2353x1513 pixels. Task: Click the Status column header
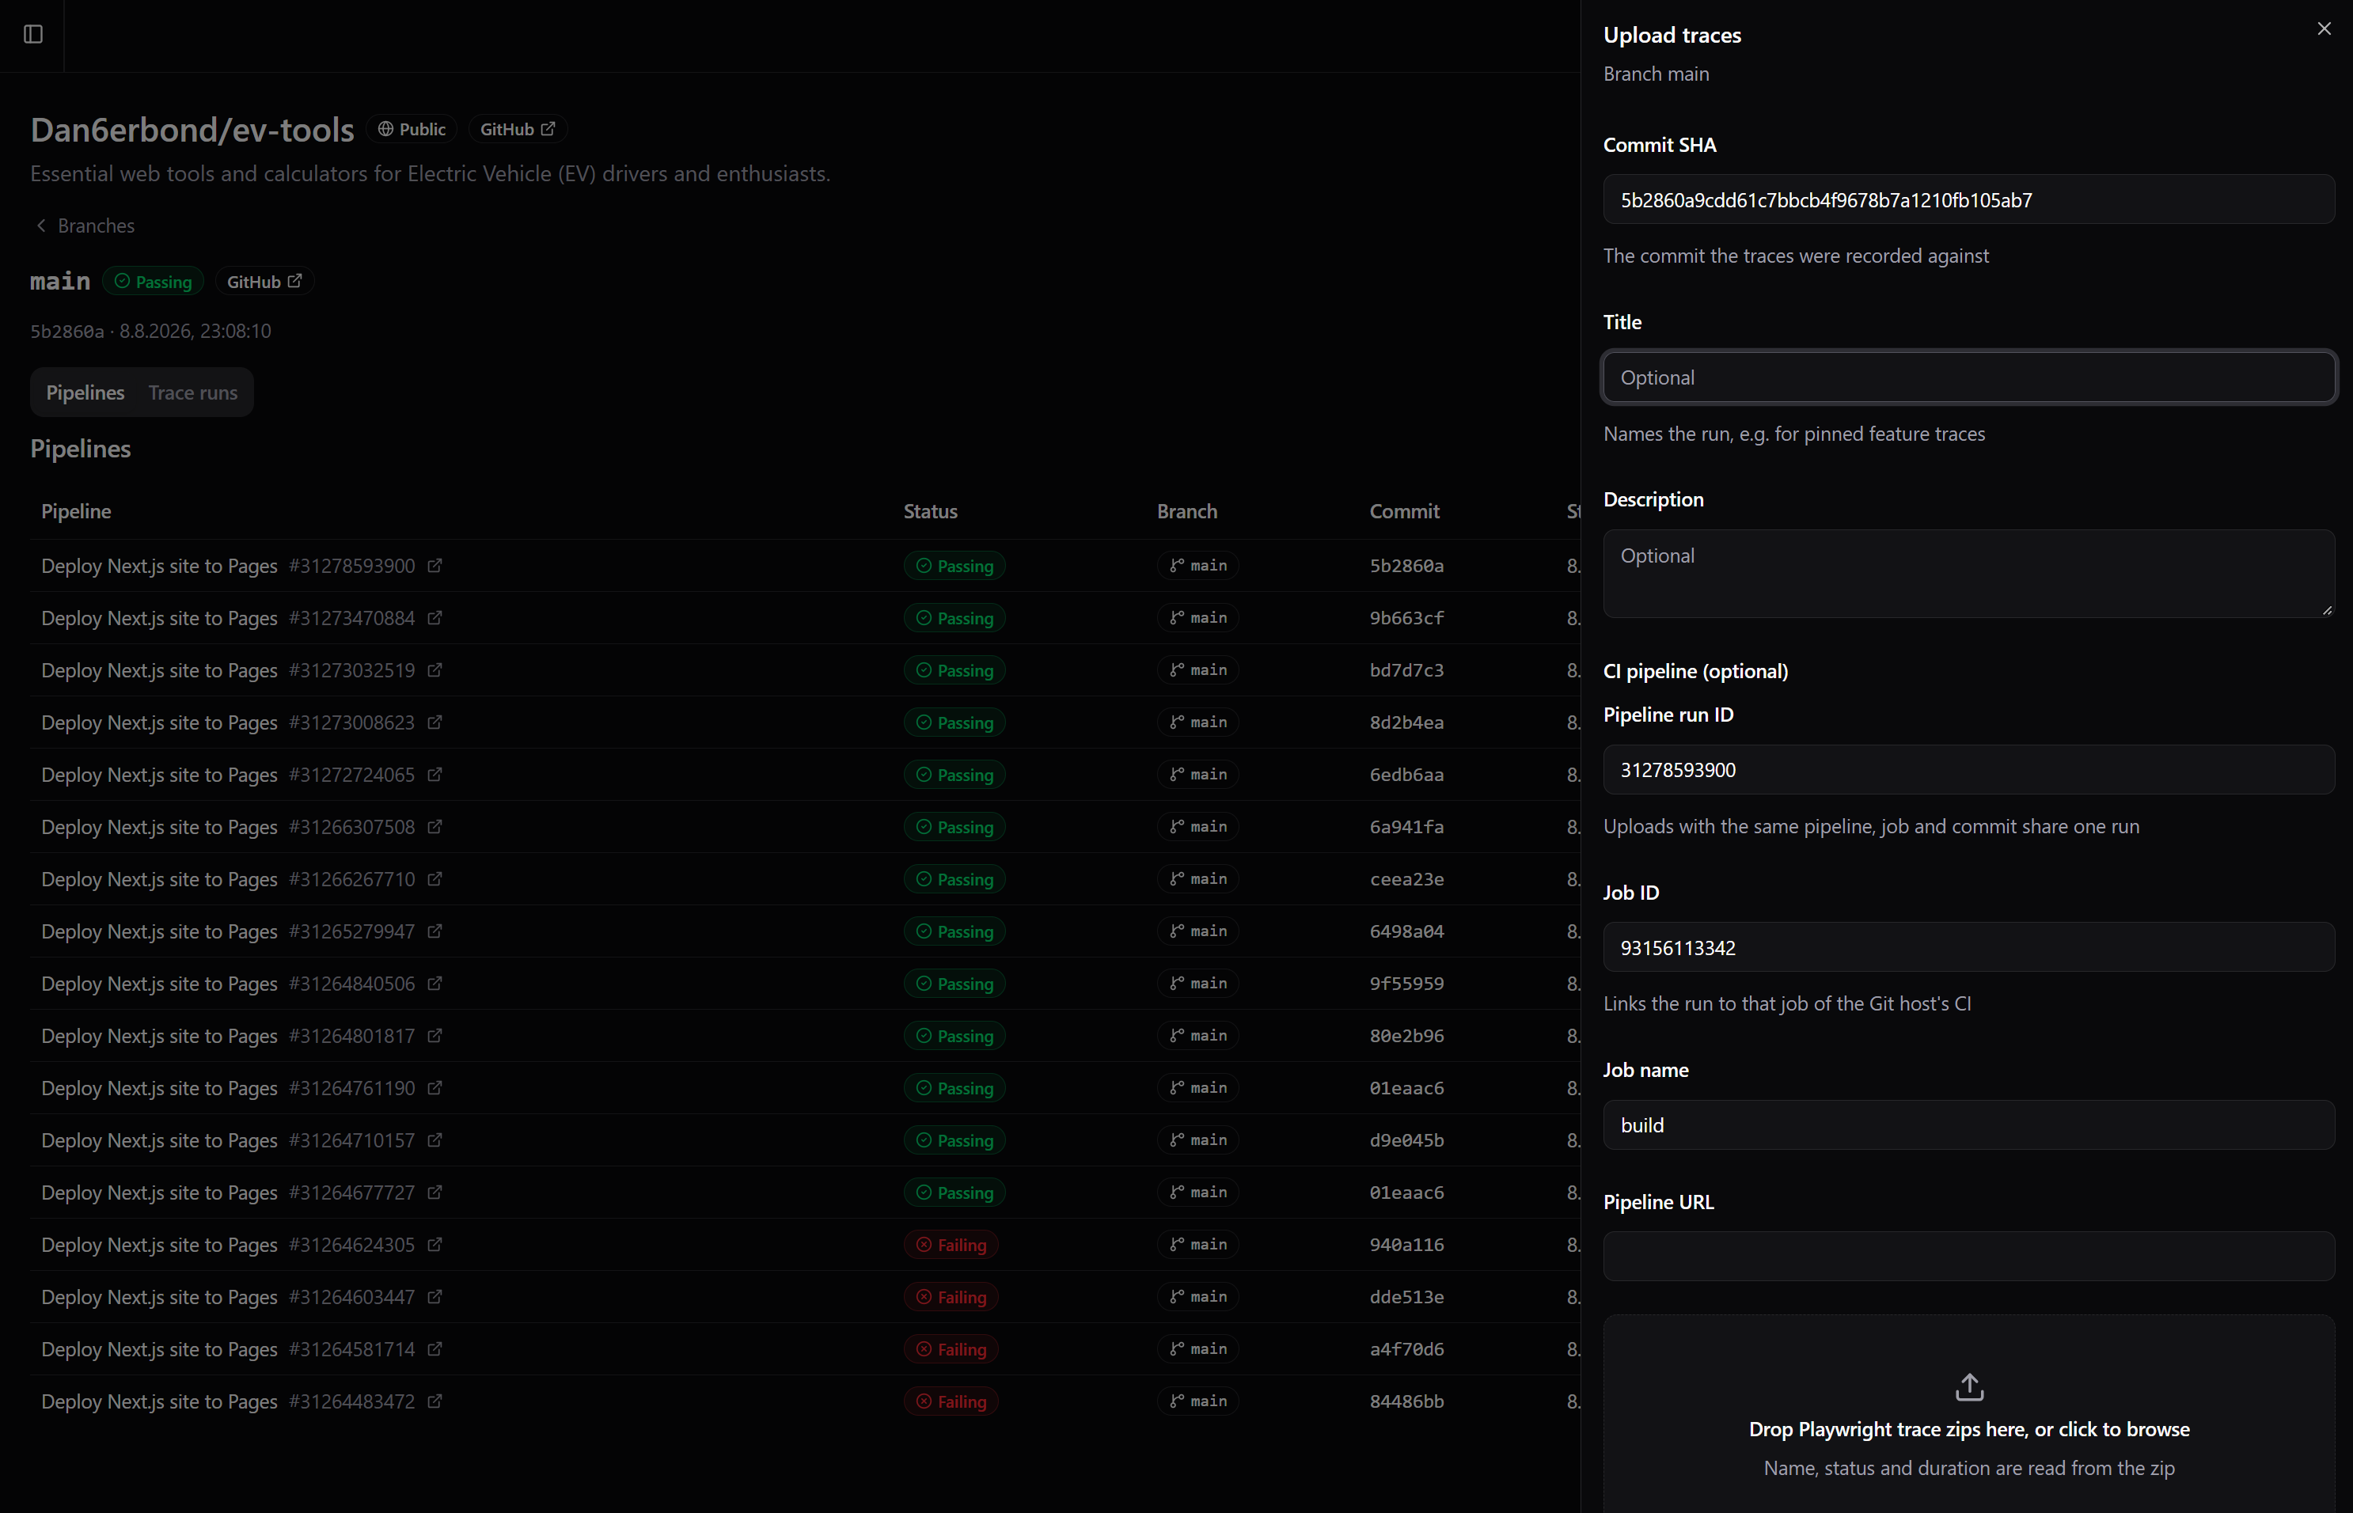pos(931,511)
